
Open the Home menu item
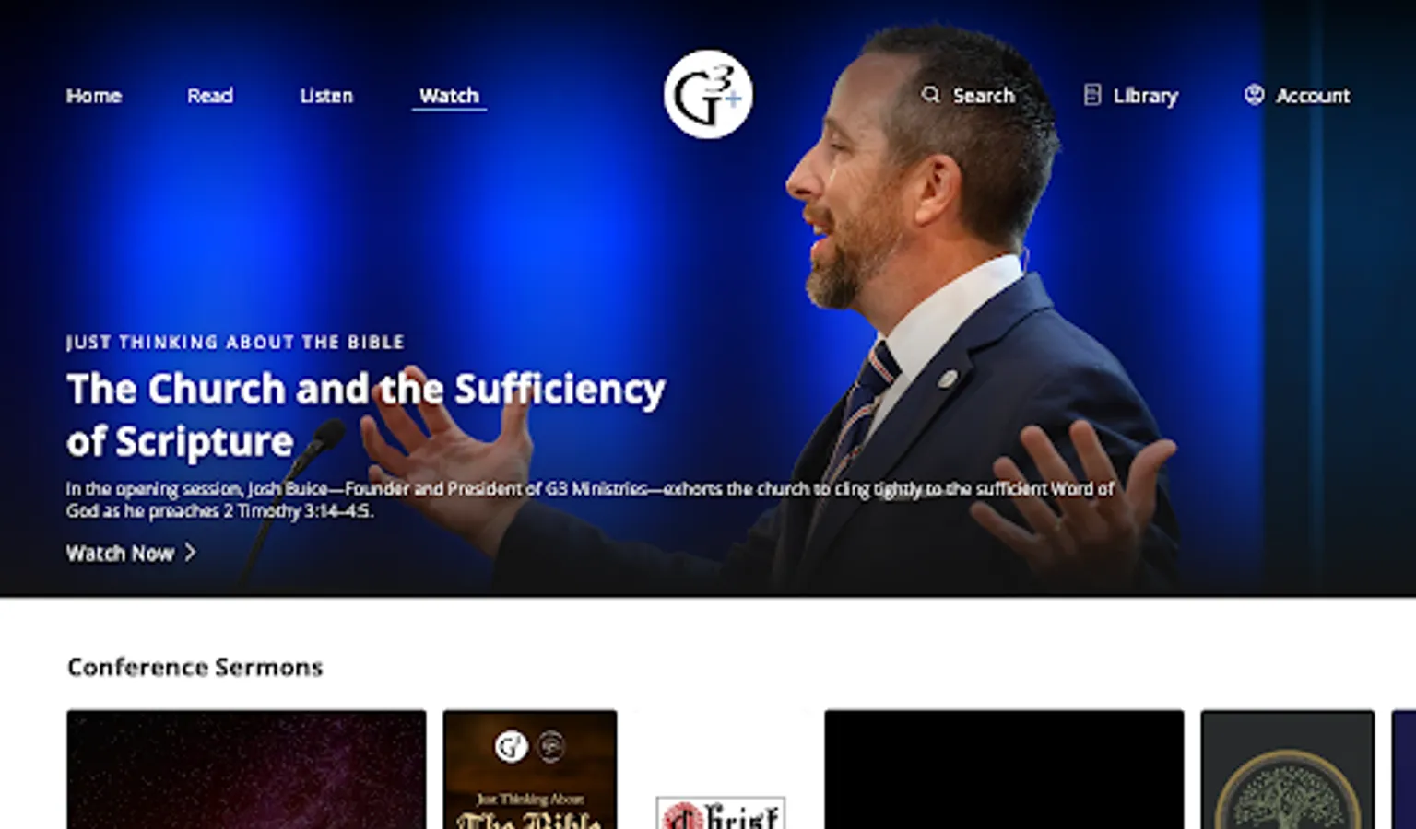pyautogui.click(x=94, y=96)
